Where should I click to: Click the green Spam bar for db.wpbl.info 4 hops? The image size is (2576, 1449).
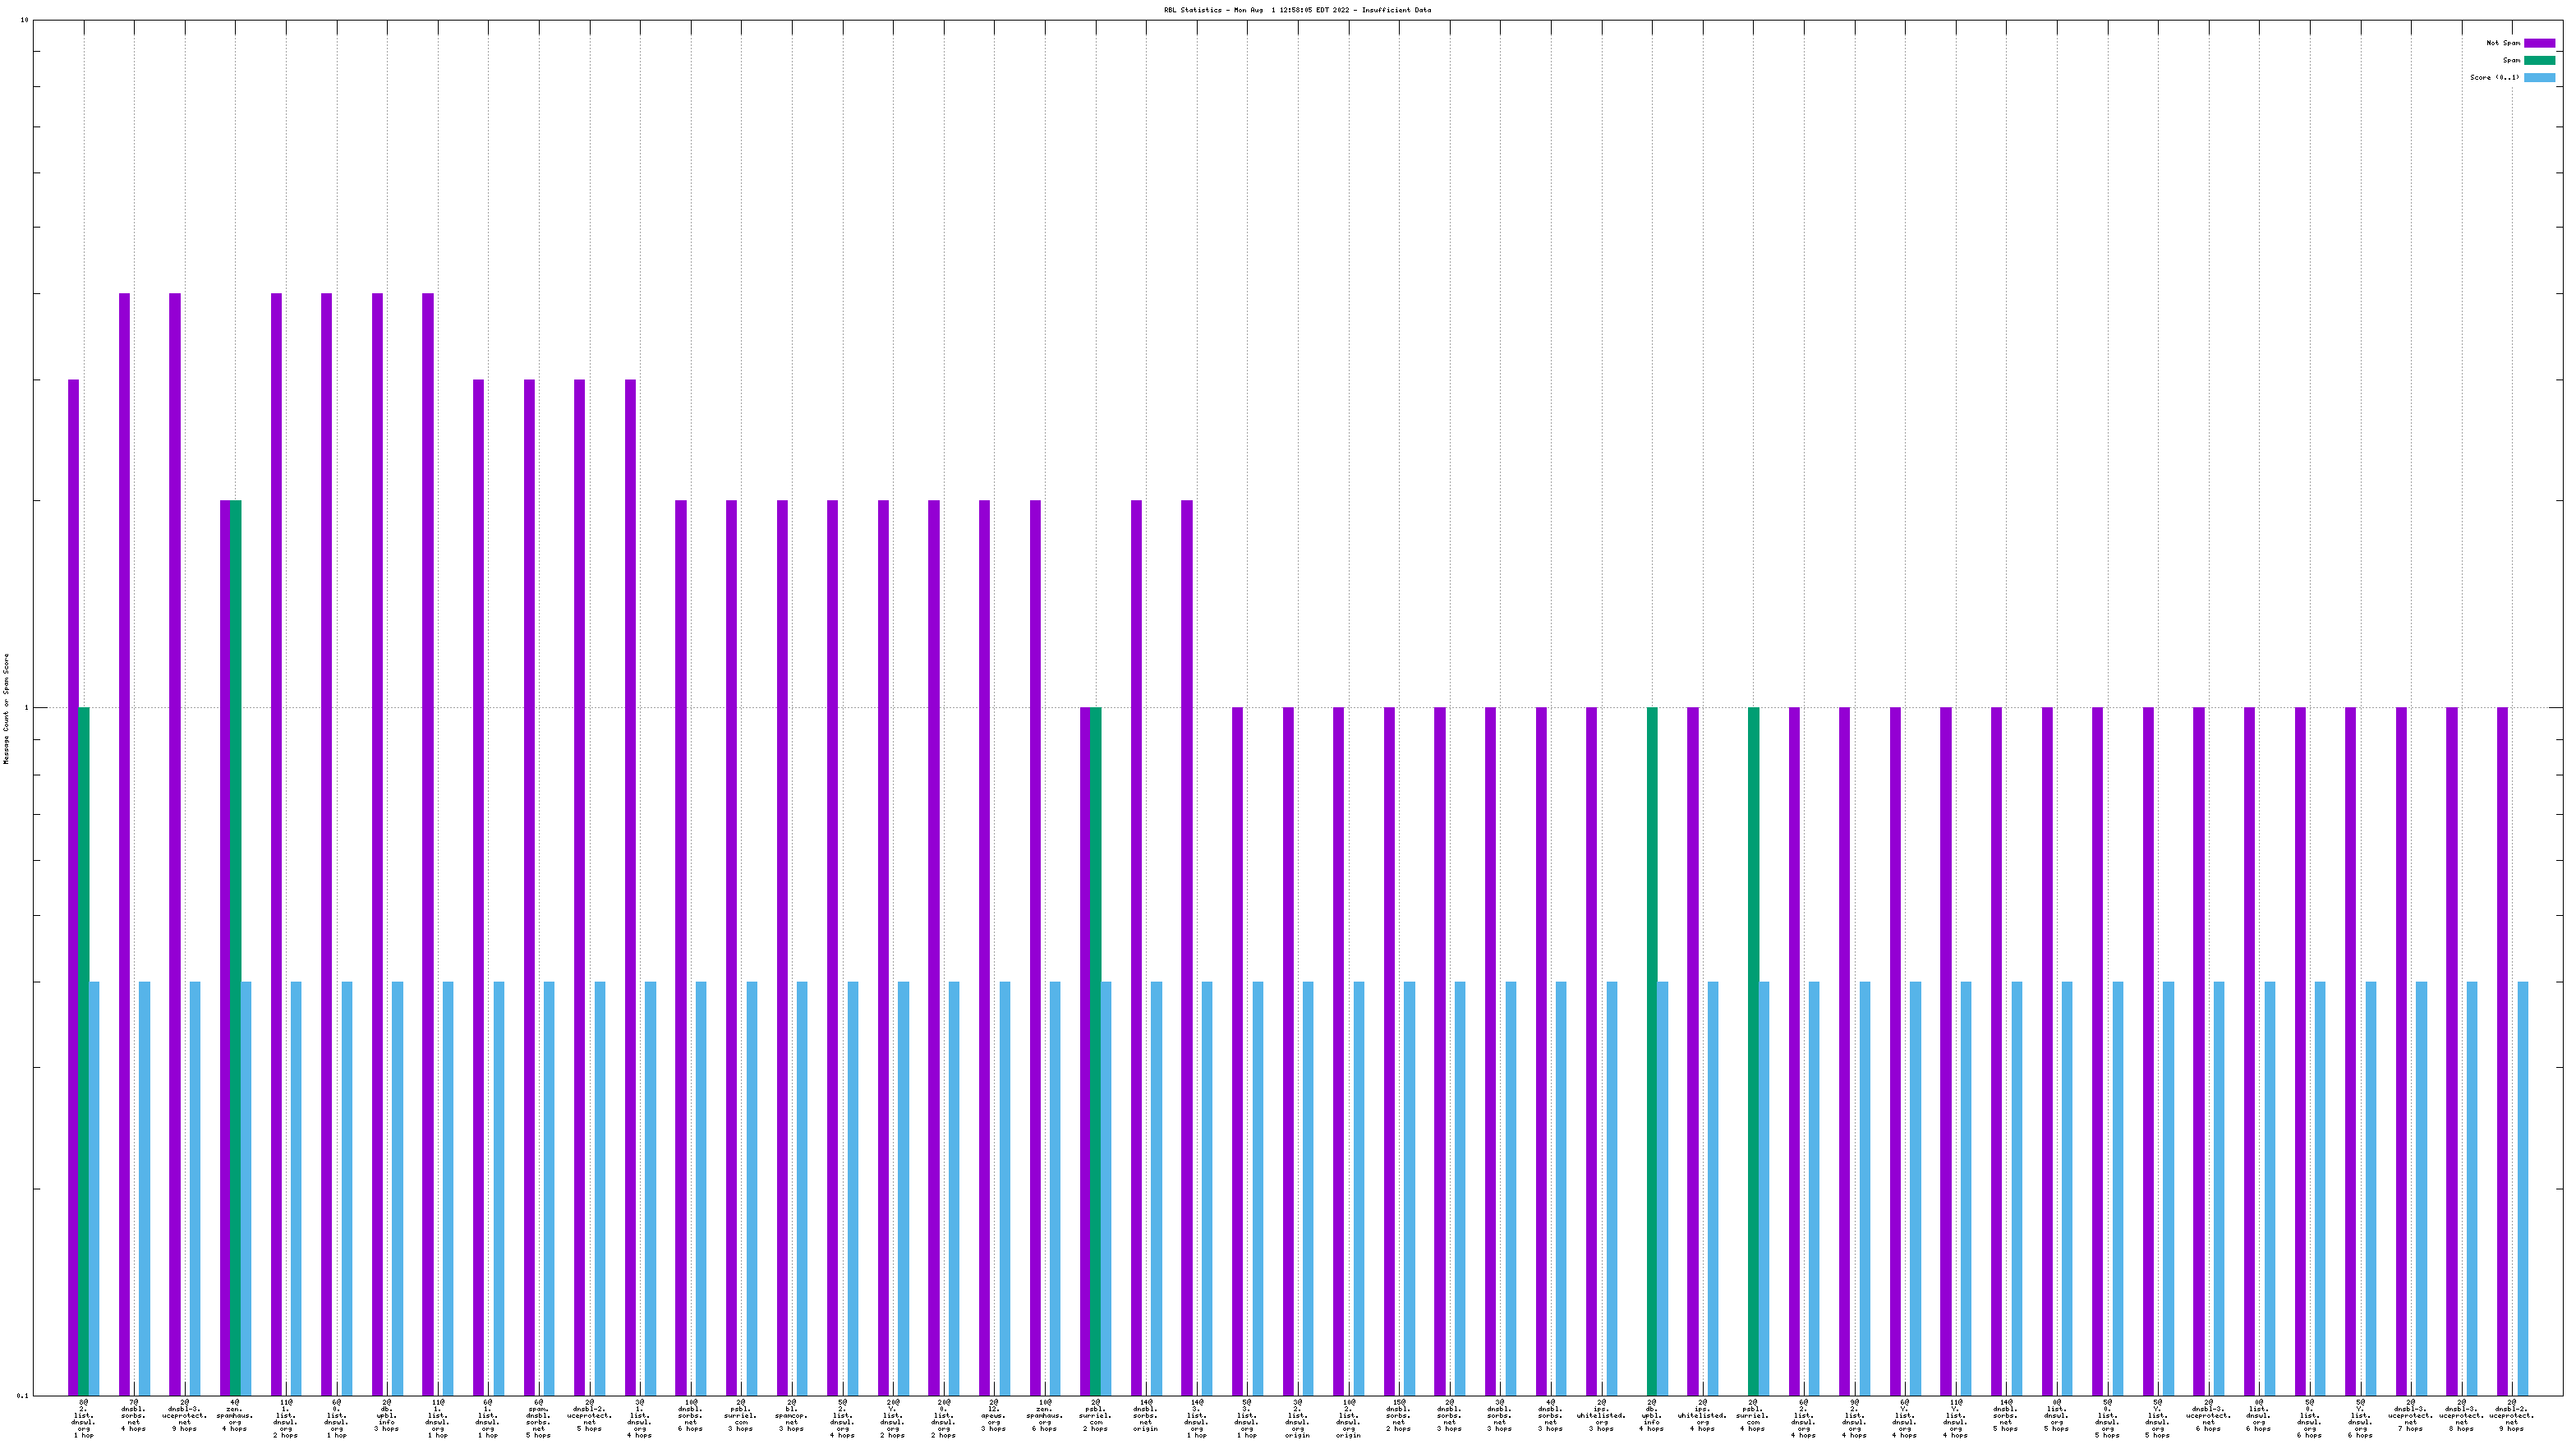point(1652,1050)
